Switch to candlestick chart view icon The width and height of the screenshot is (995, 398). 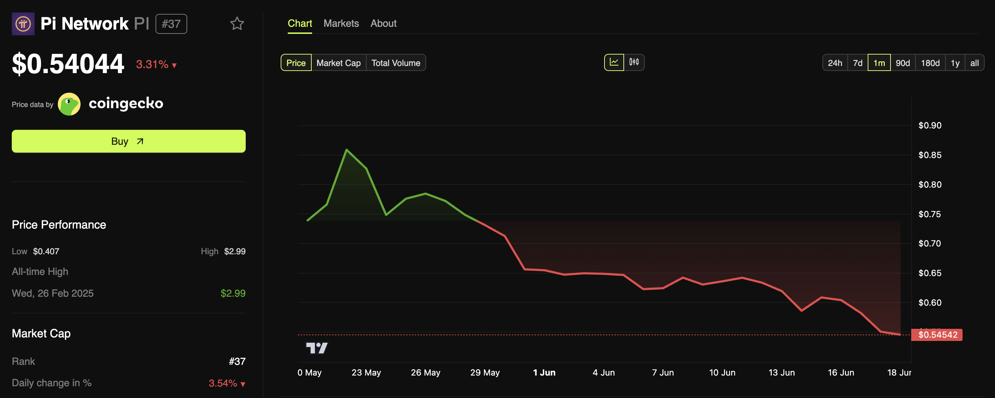point(634,62)
